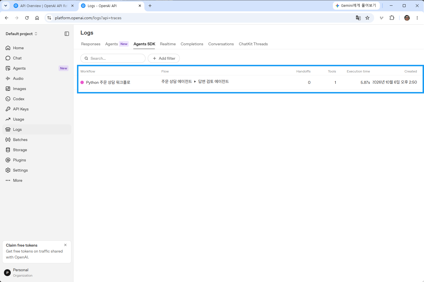Click the Add filter button
The height and width of the screenshot is (282, 424).
pos(164,58)
